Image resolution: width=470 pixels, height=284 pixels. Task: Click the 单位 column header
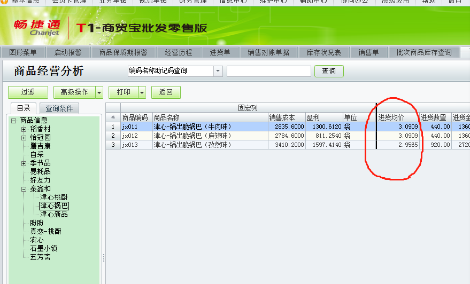click(x=359, y=117)
